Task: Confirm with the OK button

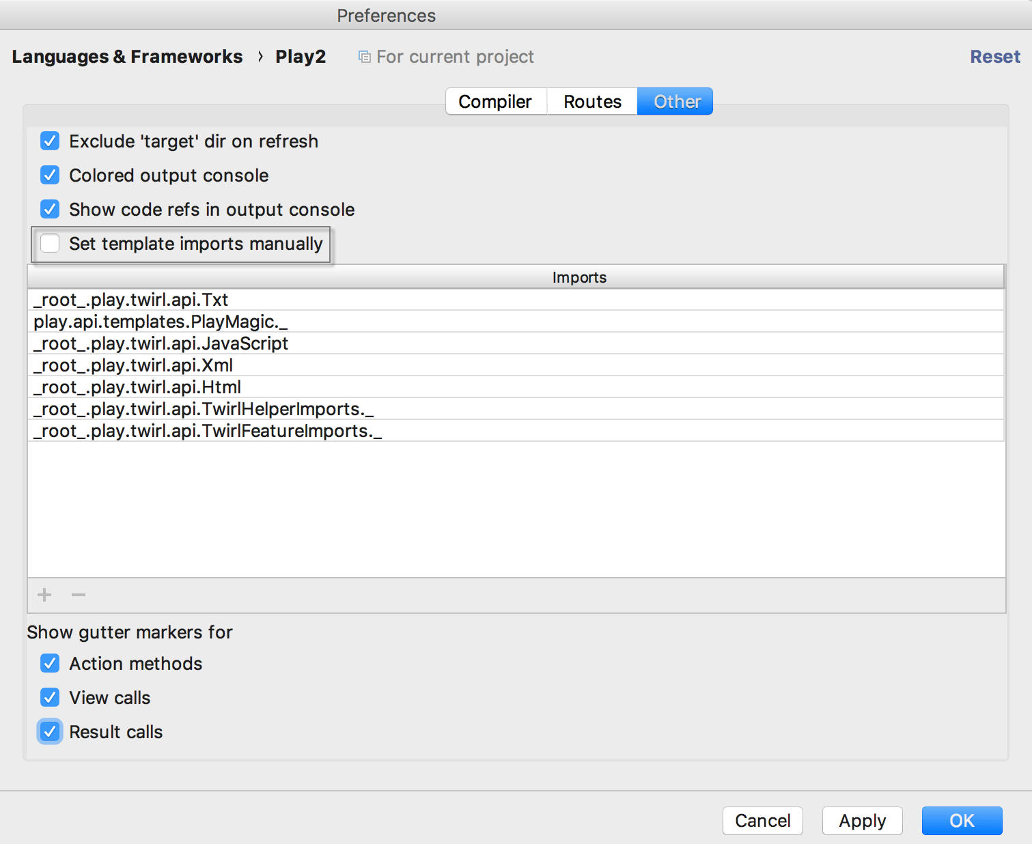Action: point(962,821)
